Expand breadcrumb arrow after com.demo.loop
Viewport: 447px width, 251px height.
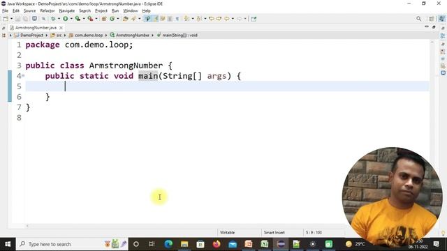[x=105, y=36]
